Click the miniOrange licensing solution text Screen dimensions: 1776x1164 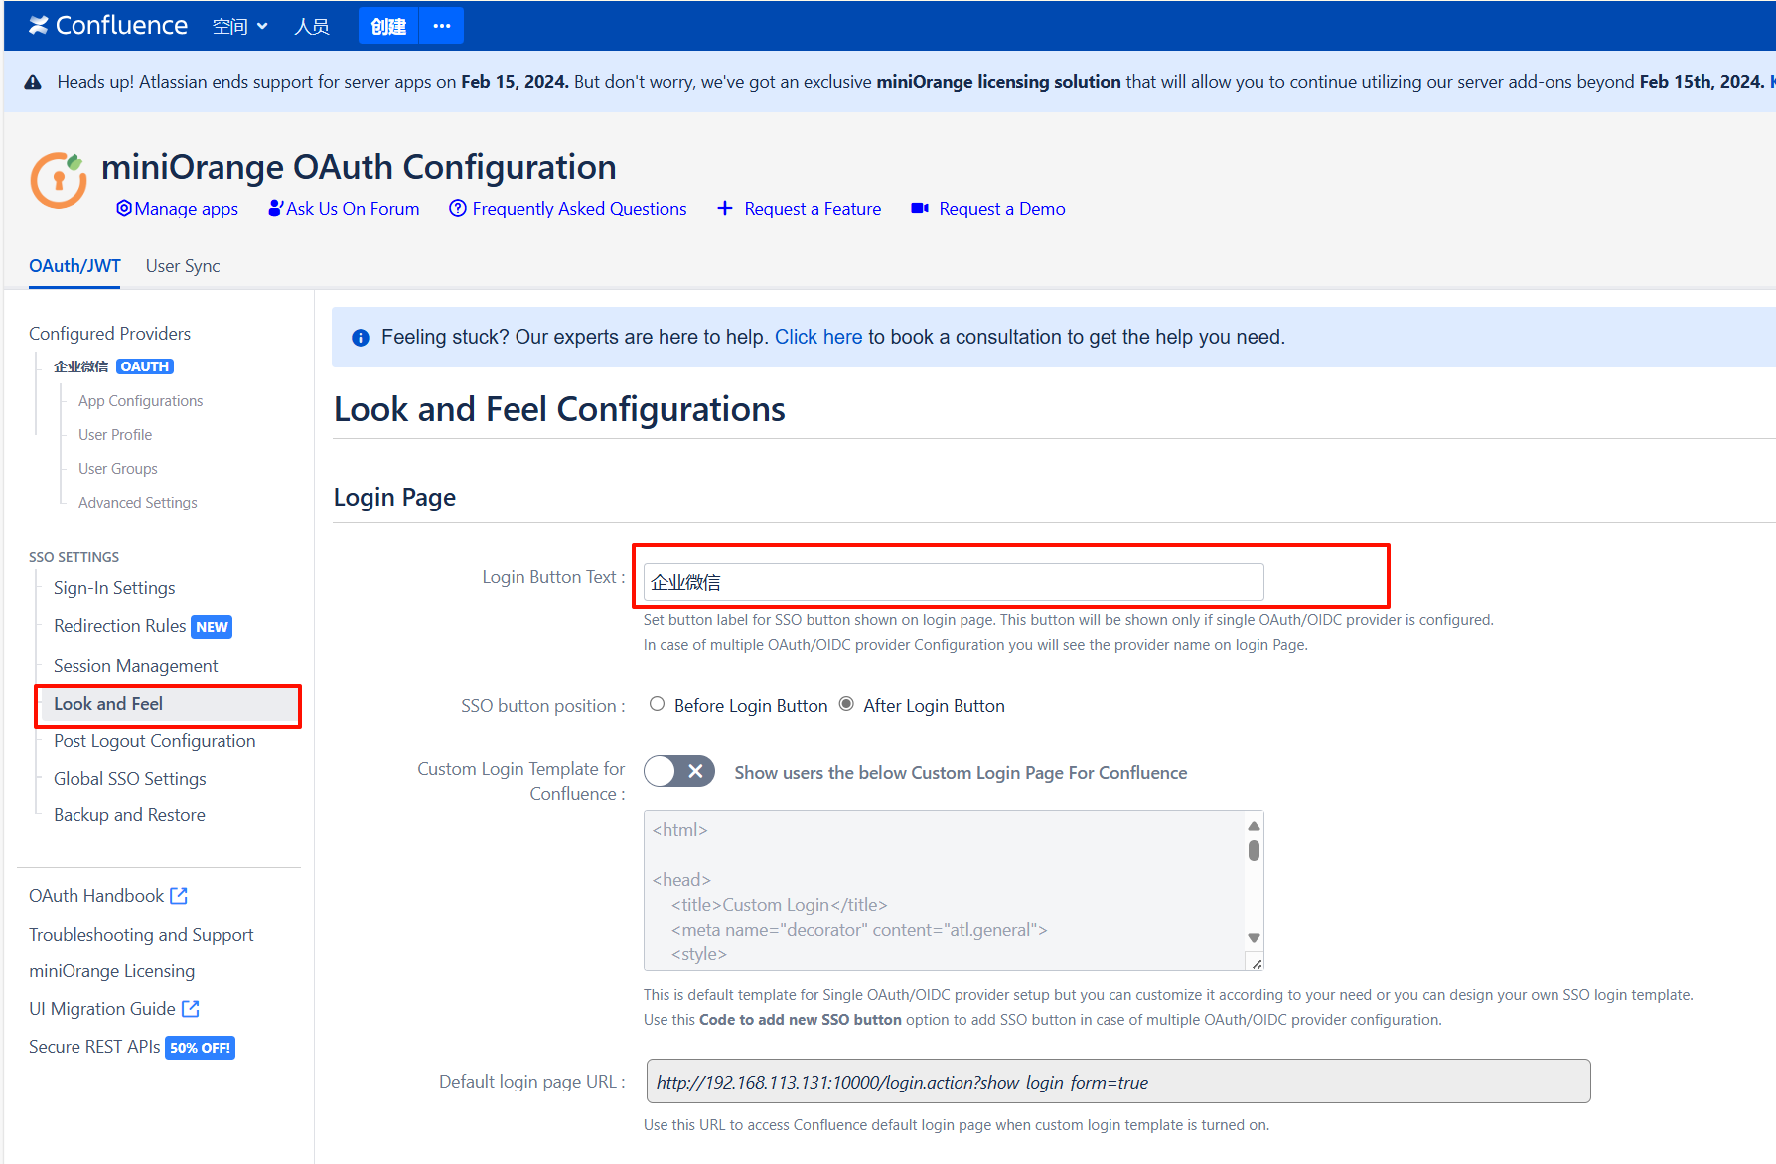click(998, 82)
